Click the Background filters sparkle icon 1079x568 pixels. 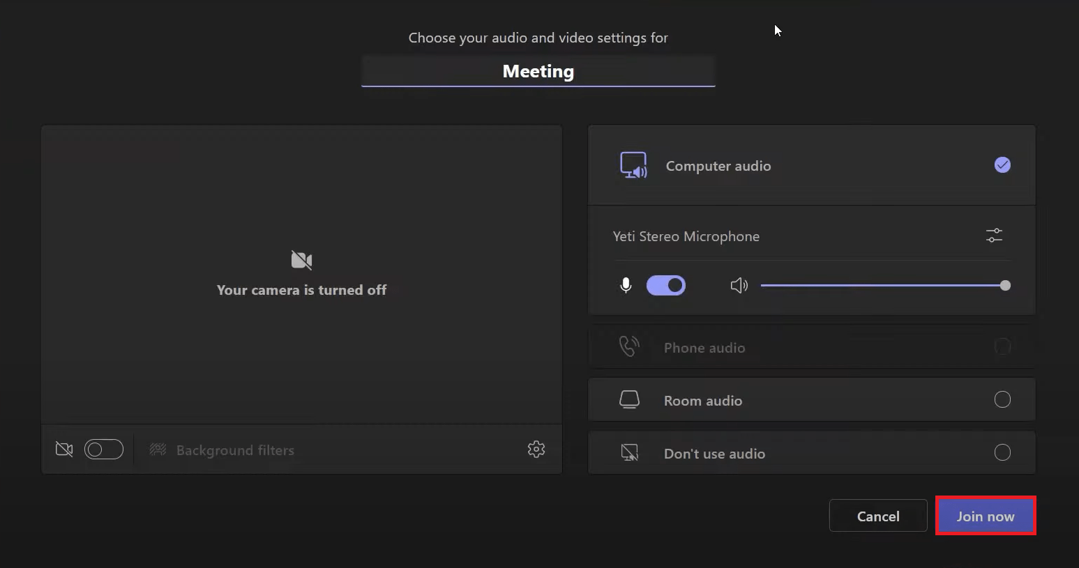158,450
